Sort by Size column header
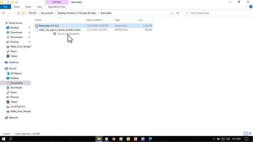This screenshot has height=142, width=253. [x=141, y=20]
